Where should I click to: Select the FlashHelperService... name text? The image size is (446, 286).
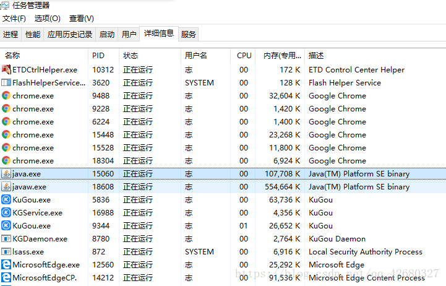(x=49, y=83)
